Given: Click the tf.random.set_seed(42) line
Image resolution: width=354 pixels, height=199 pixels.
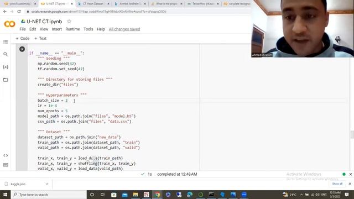Looking at the screenshot, I should pyautogui.click(x=61, y=69).
